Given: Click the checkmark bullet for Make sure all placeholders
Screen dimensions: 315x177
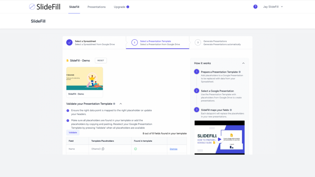Looking at the screenshot, I should (68, 121).
